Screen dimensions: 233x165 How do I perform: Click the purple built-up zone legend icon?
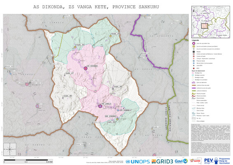193,82
